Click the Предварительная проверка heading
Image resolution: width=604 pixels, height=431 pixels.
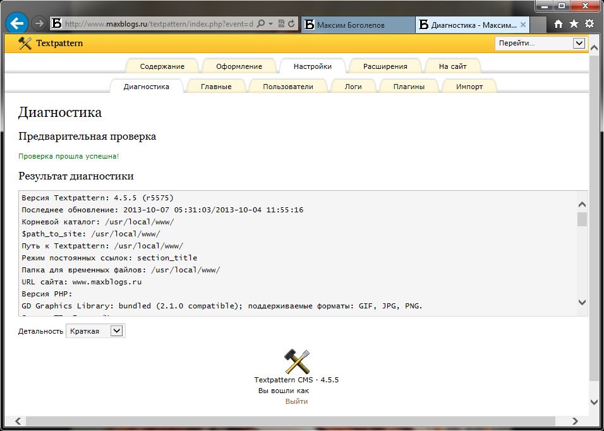[x=87, y=137]
